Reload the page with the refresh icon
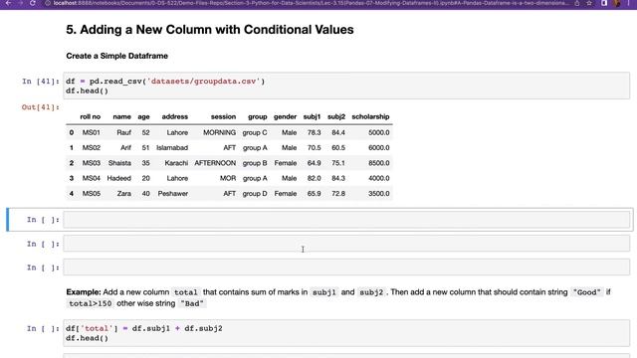 (33, 3)
